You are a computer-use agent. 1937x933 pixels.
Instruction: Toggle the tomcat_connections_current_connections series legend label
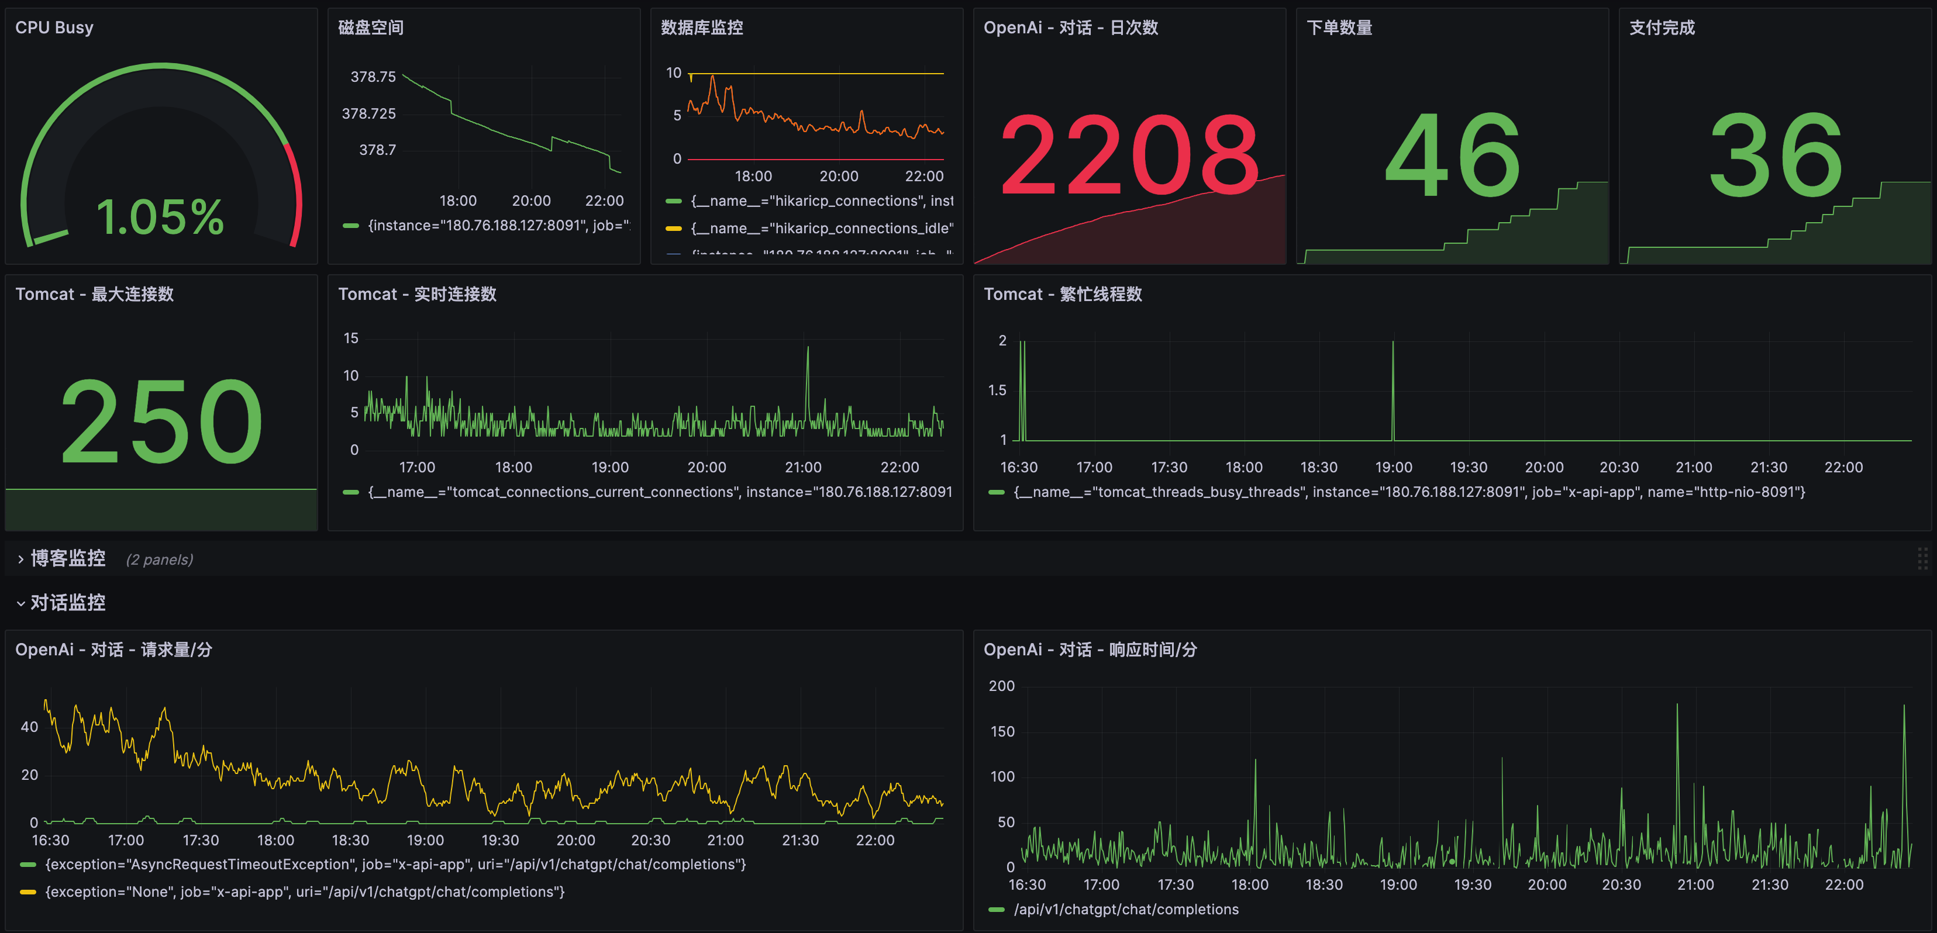pyautogui.click(x=660, y=492)
